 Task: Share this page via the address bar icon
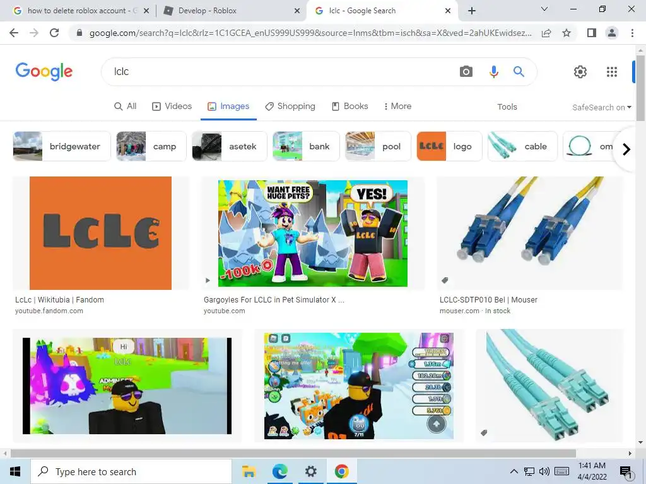546,33
